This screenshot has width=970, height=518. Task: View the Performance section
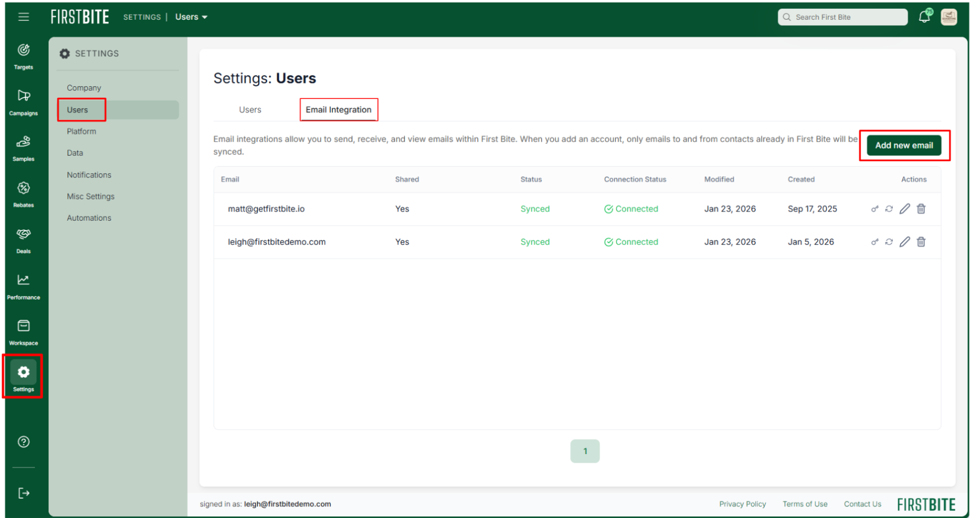(24, 286)
